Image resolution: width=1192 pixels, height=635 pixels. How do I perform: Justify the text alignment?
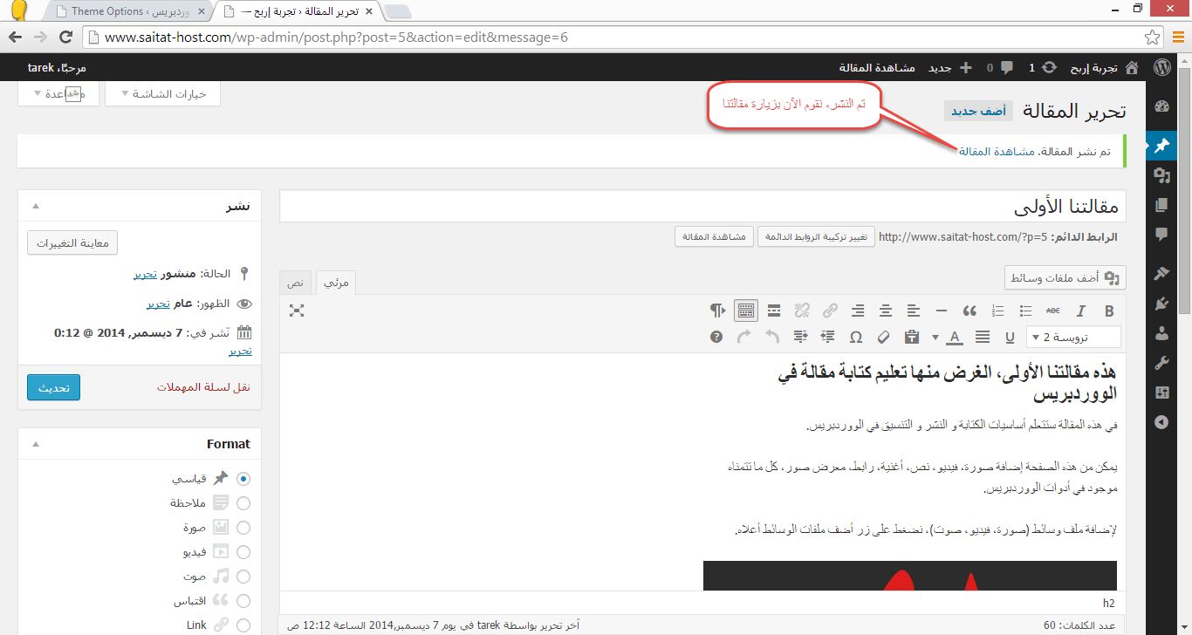pos(983,337)
